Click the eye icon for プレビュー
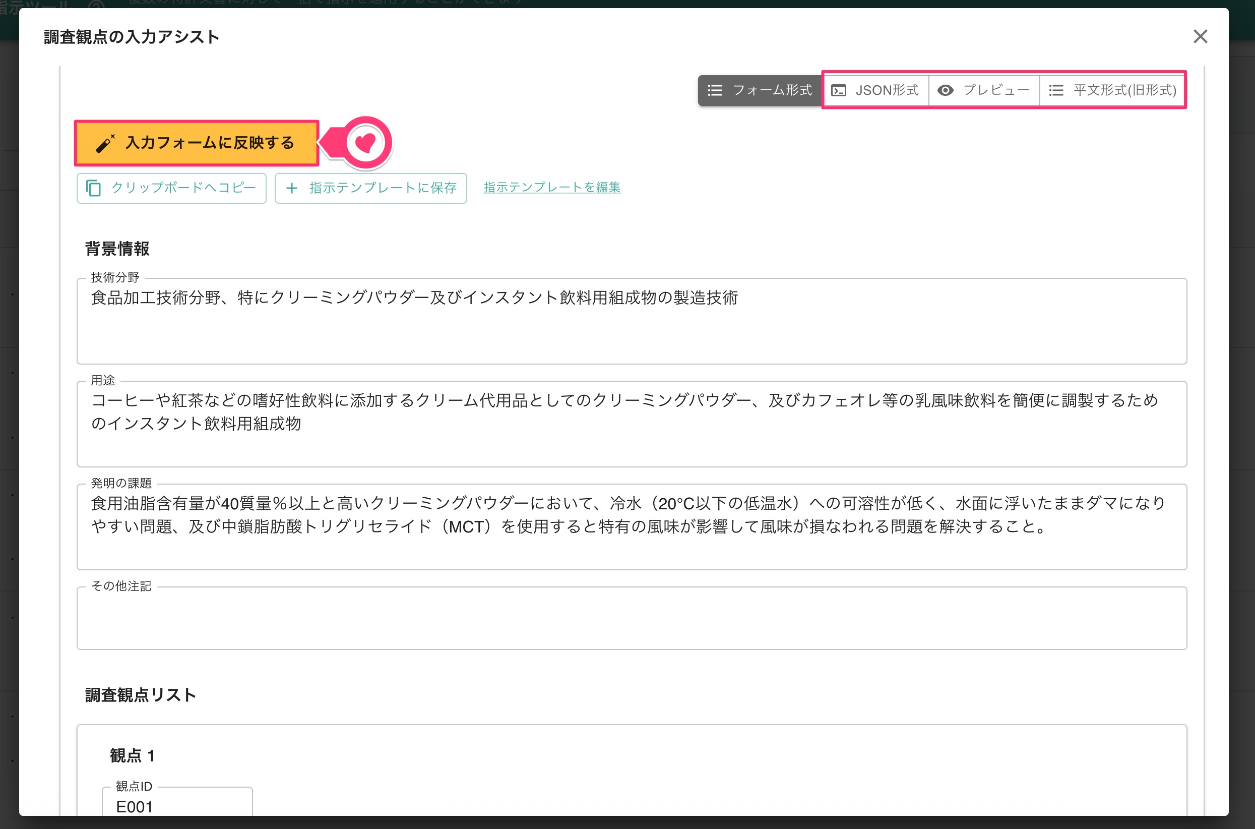This screenshot has height=829, width=1255. tap(946, 90)
